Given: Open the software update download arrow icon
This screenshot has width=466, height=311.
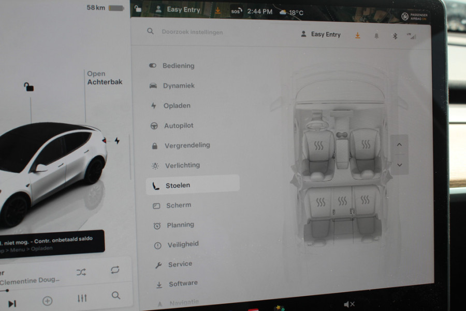Looking at the screenshot, I should (357, 35).
